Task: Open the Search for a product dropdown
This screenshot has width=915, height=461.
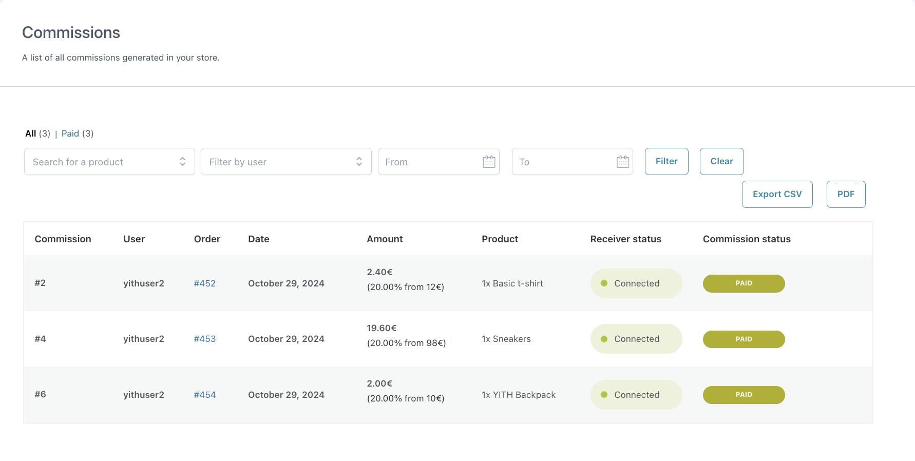Action: [x=109, y=162]
